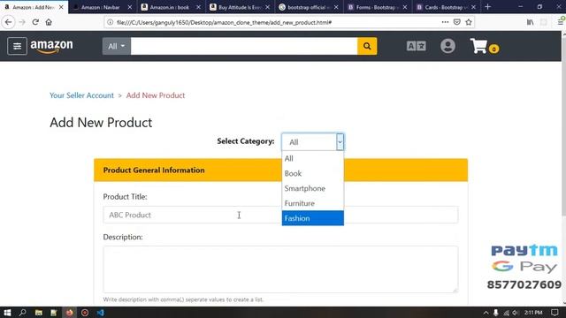566x318 pixels.
Task: Open File Explorer from taskbar
Action: [38, 313]
